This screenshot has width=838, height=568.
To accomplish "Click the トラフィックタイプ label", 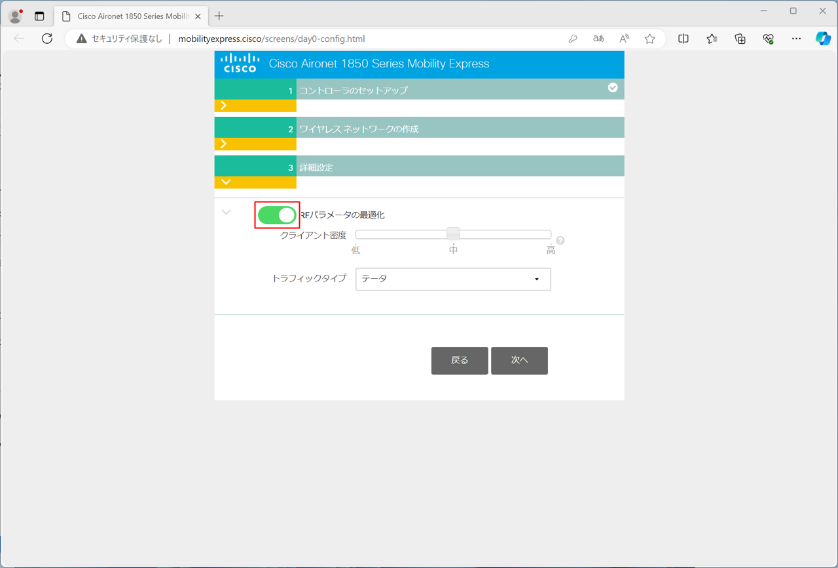I will pyautogui.click(x=309, y=278).
